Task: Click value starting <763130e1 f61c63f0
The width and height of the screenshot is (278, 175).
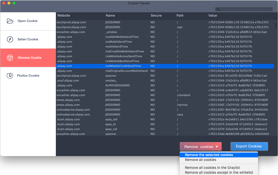Action: (237, 76)
